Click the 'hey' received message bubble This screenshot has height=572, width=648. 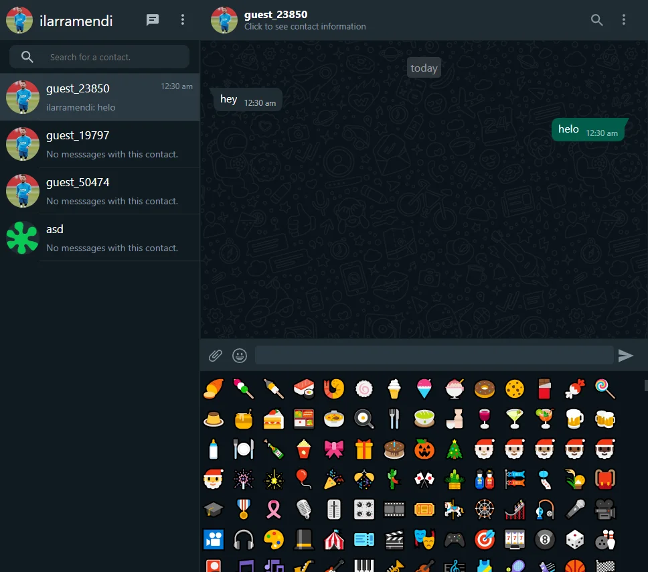[248, 100]
